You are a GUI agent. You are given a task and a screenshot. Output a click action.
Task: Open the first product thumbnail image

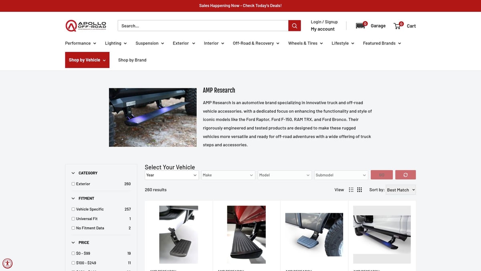click(178, 234)
